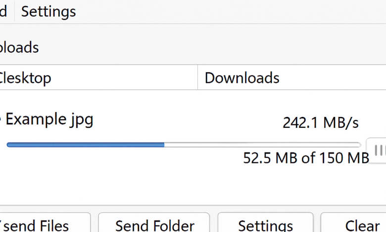Click the 52.5 MB of 150 MB label

click(x=306, y=158)
